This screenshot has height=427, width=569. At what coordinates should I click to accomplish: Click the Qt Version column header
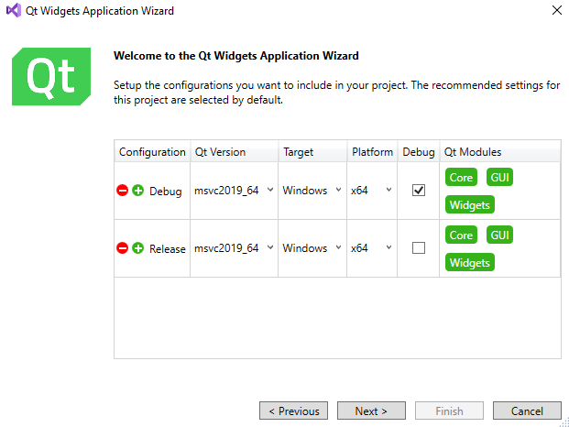click(235, 151)
